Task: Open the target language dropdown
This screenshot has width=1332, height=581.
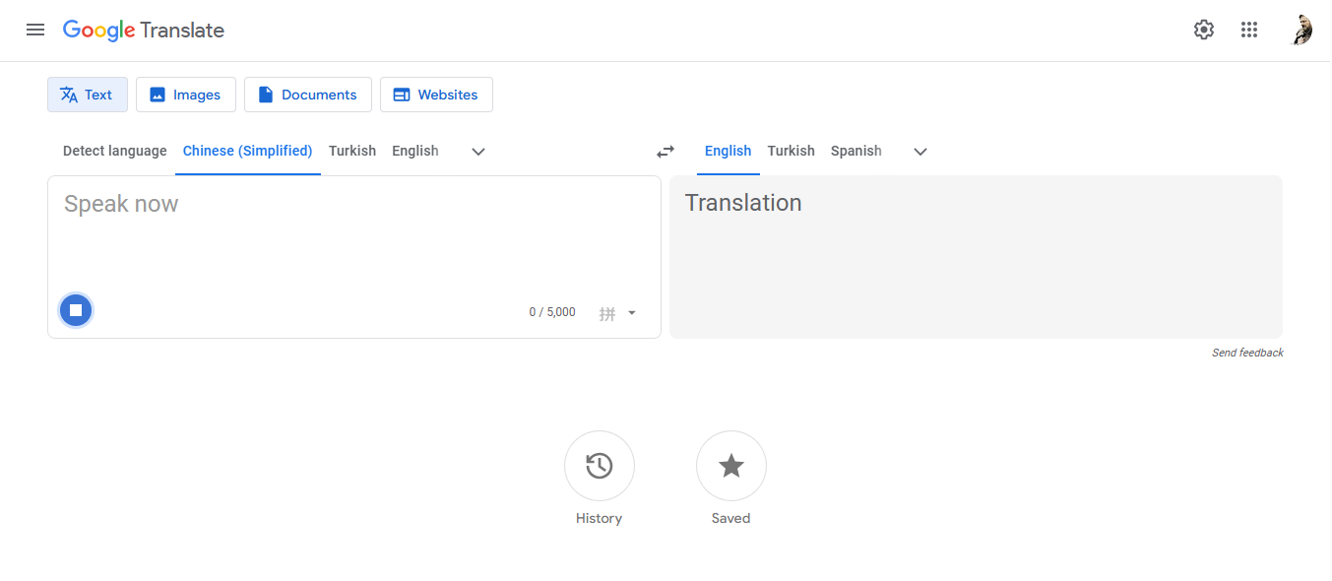Action: click(x=920, y=152)
